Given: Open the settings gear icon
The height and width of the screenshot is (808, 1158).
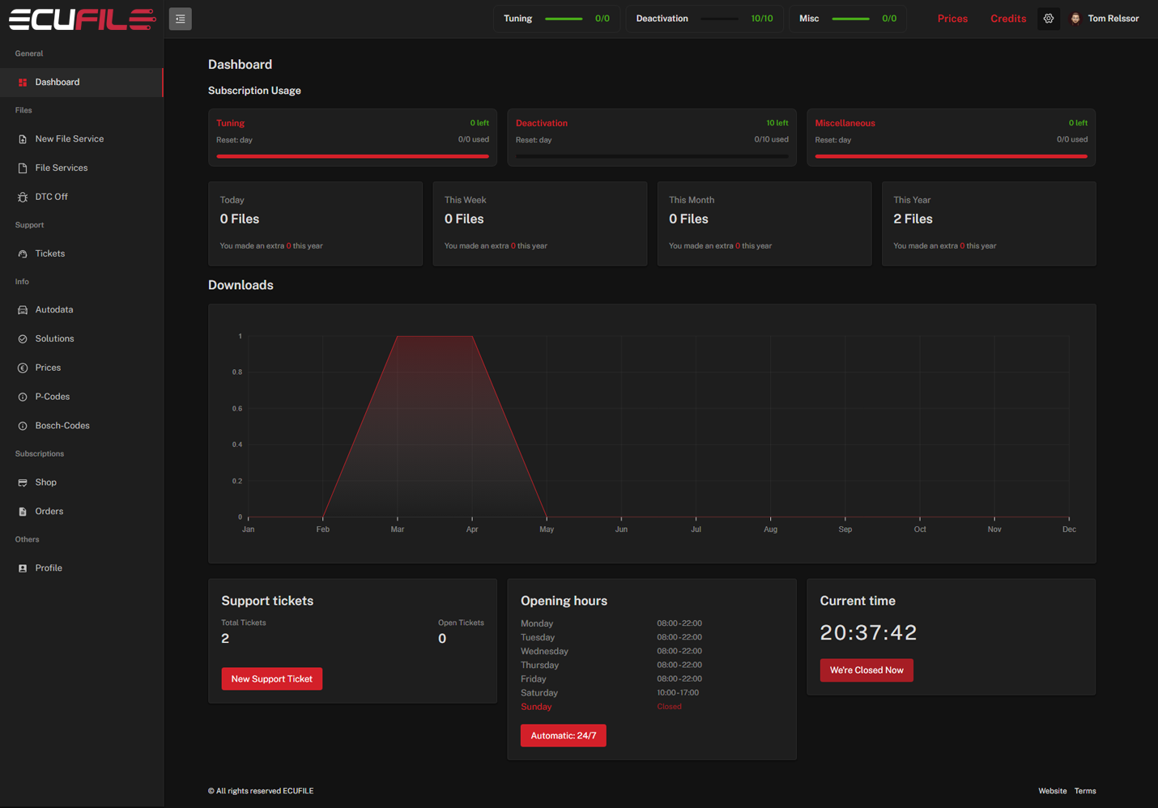Looking at the screenshot, I should tap(1048, 19).
